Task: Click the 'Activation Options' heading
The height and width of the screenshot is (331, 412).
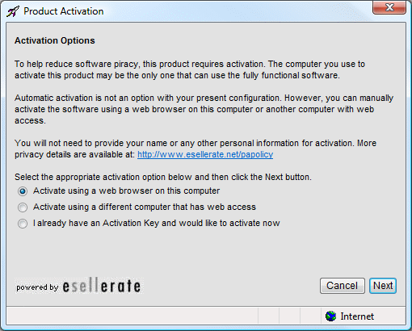Action: (x=55, y=40)
